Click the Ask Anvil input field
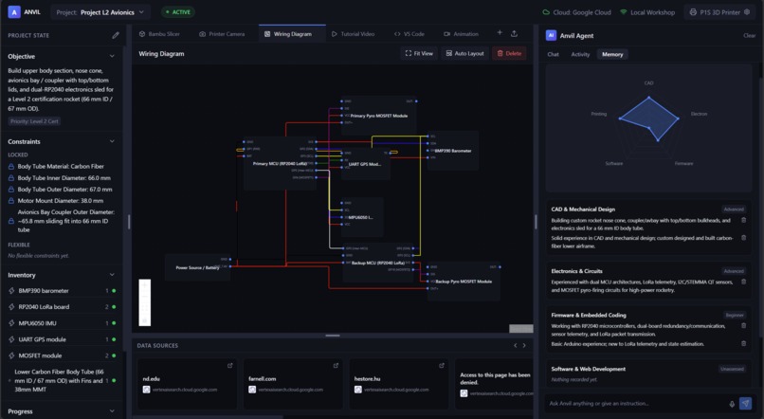 point(636,404)
